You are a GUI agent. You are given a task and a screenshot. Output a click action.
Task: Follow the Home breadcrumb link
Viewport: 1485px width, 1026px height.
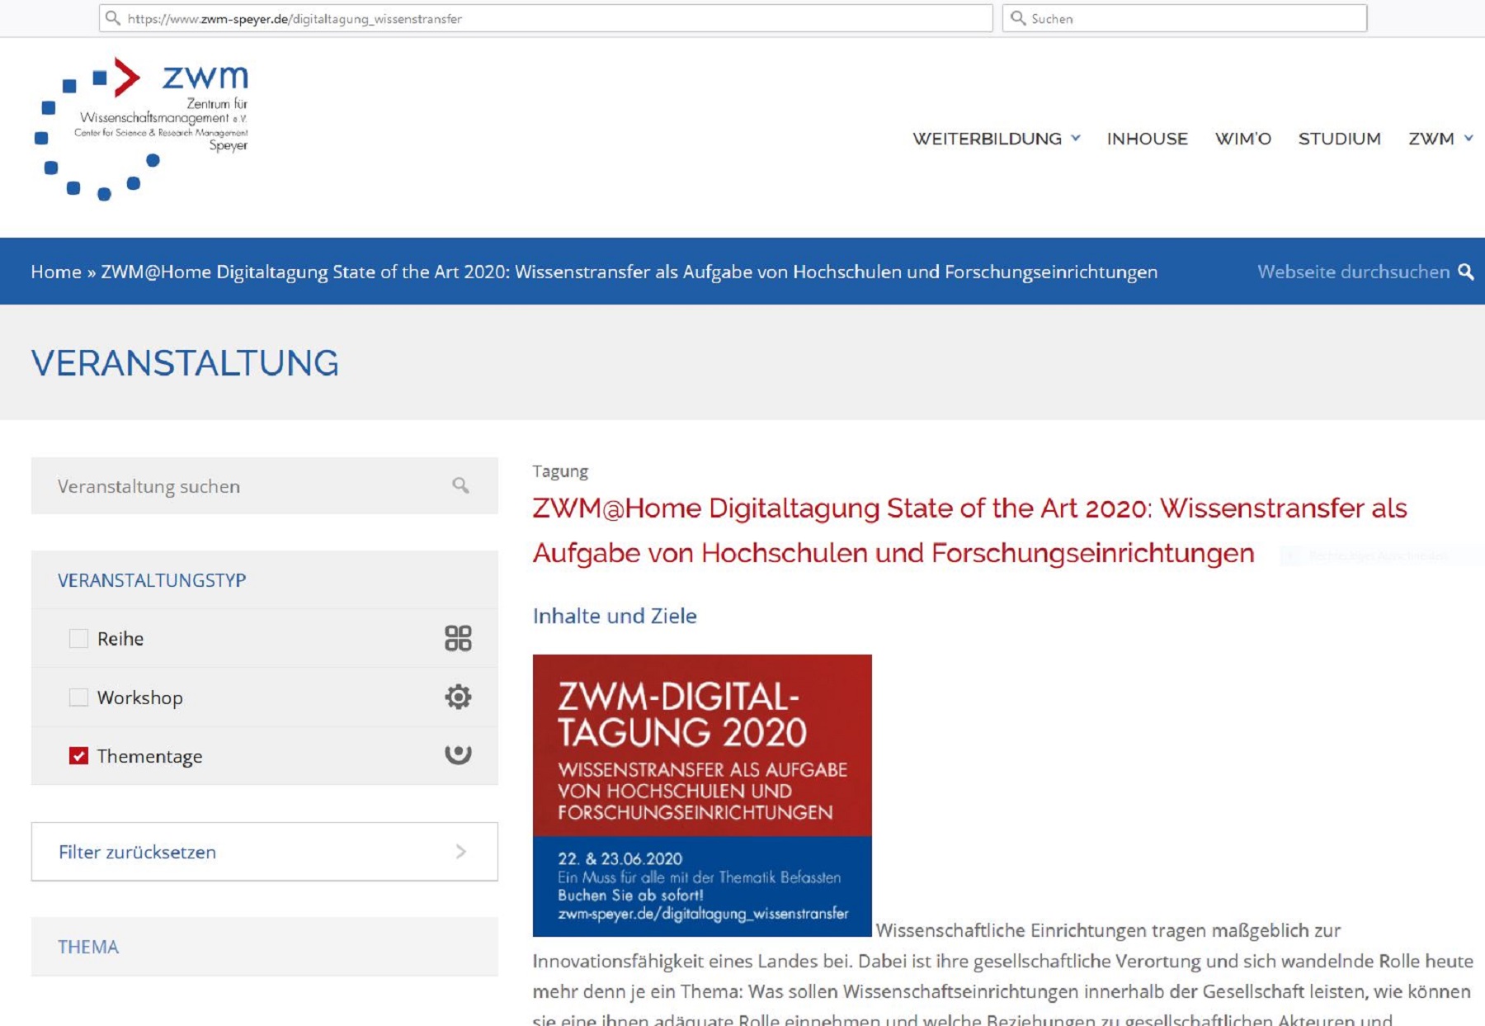56,272
